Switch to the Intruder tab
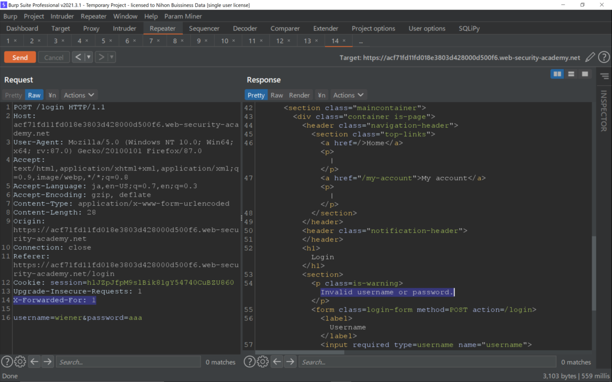Image resolution: width=612 pixels, height=382 pixels. point(124,29)
